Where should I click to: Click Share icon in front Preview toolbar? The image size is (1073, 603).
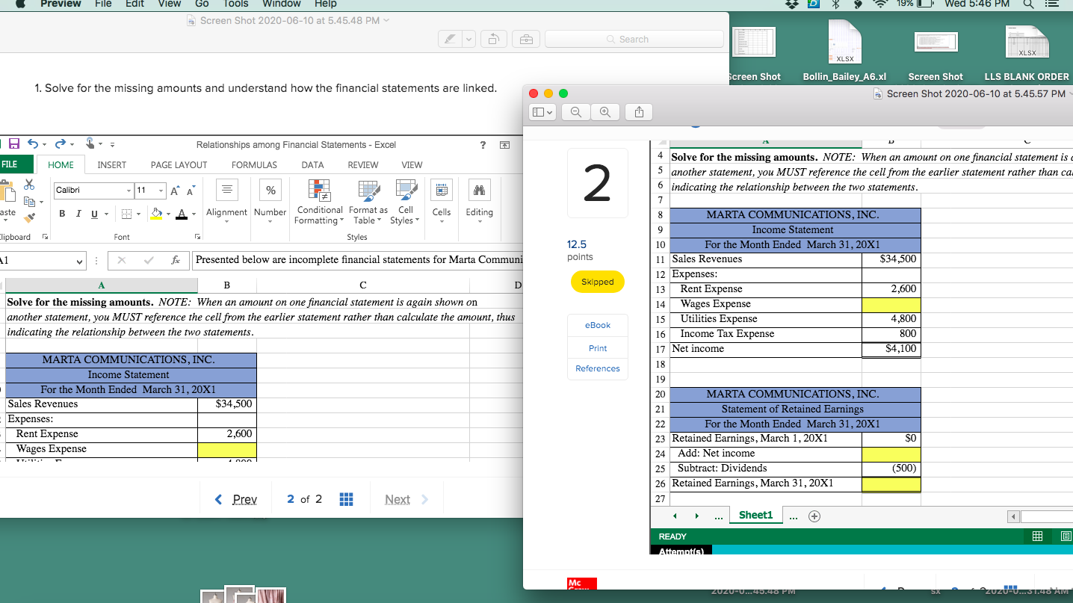pos(639,113)
